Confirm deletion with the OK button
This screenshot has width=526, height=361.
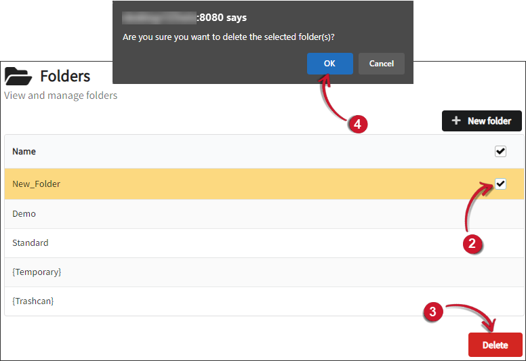(329, 64)
